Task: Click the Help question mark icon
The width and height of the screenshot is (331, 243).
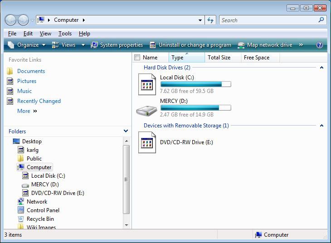Action: point(320,45)
